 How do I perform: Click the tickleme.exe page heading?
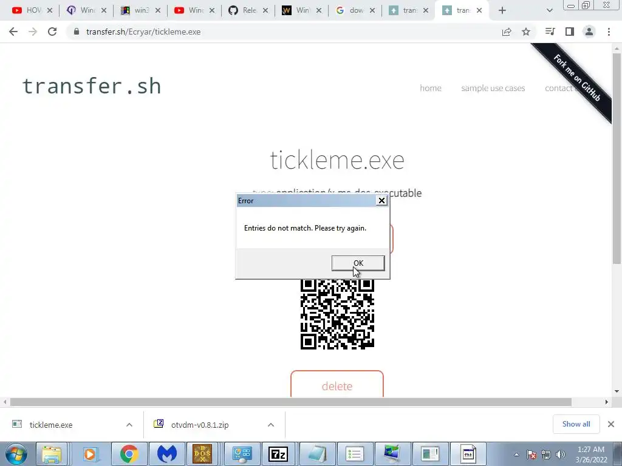pos(337,160)
